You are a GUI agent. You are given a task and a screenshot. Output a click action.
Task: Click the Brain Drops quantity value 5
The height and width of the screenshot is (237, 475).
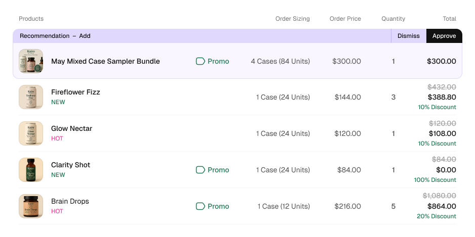click(x=393, y=206)
